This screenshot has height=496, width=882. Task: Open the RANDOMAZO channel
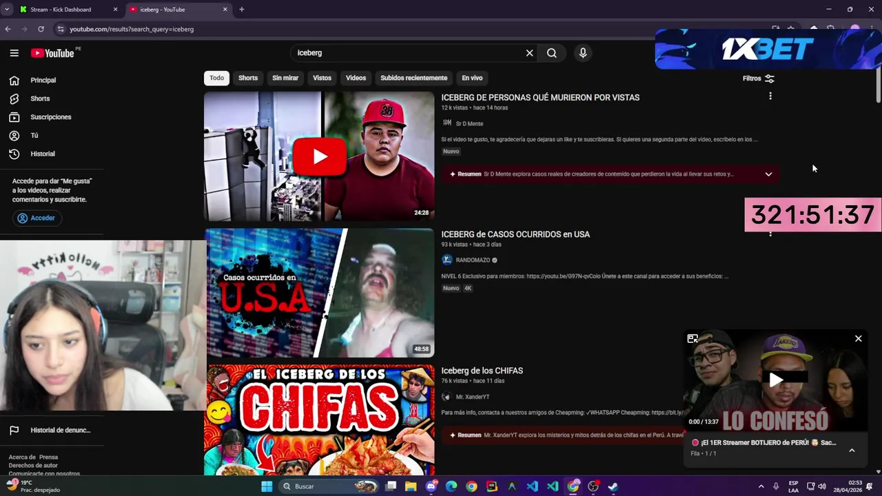tap(473, 260)
